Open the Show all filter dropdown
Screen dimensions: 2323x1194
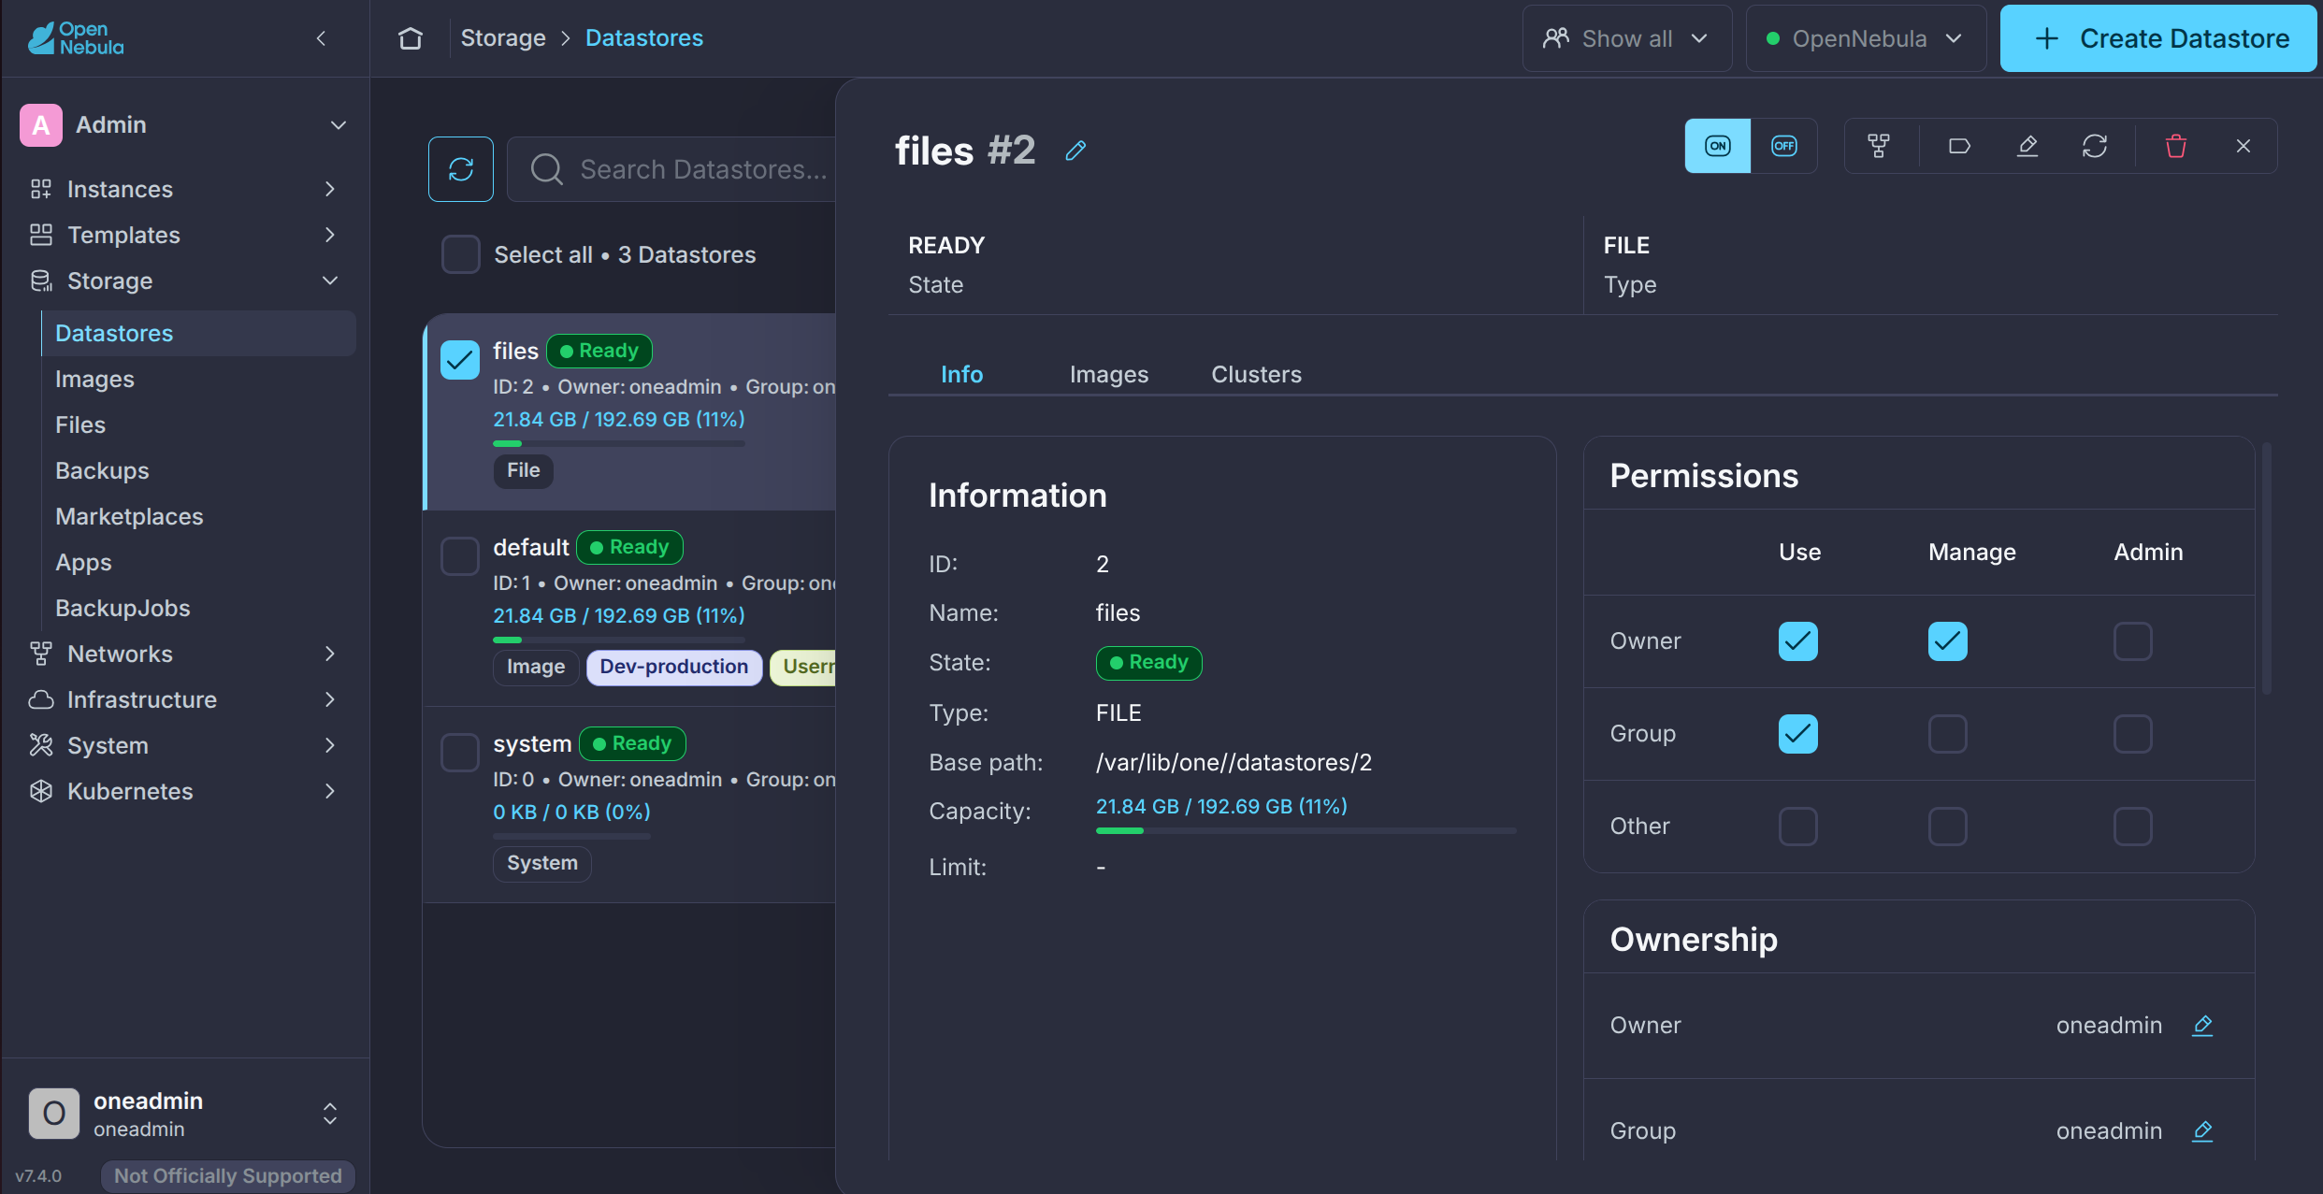tap(1627, 38)
